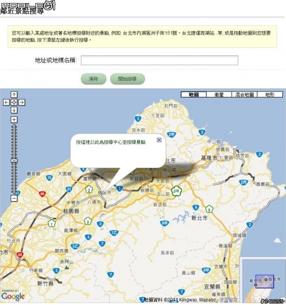Click the 新竹縣 label on map
Screen dimensions: 286x305
click(45, 284)
